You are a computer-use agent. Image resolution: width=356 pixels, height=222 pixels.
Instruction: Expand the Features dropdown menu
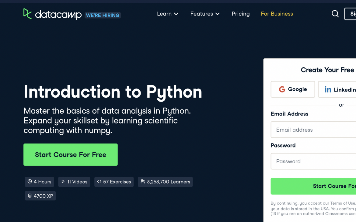(205, 14)
